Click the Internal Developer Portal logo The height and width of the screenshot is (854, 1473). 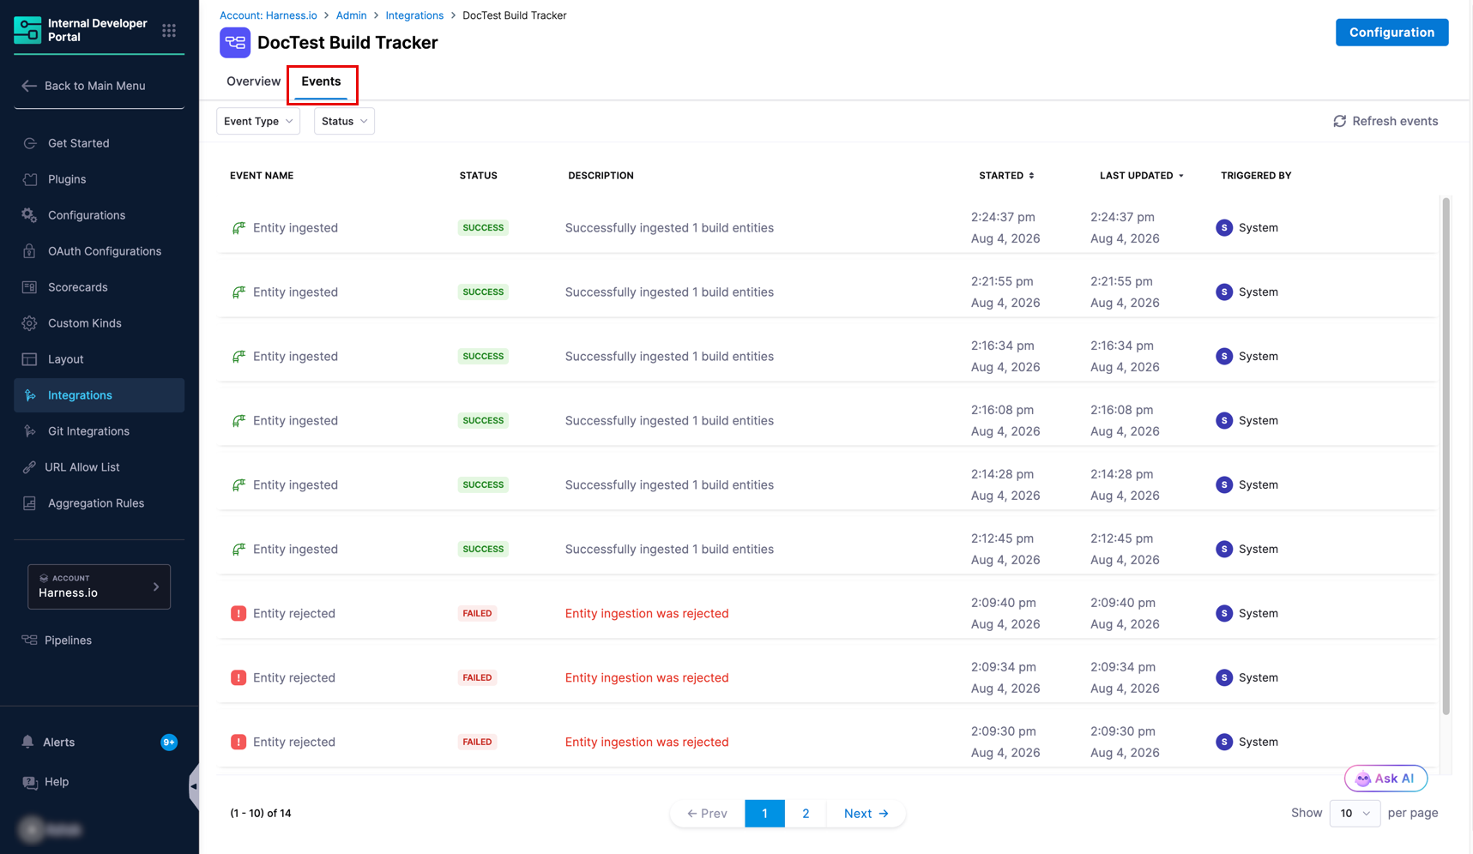27,30
